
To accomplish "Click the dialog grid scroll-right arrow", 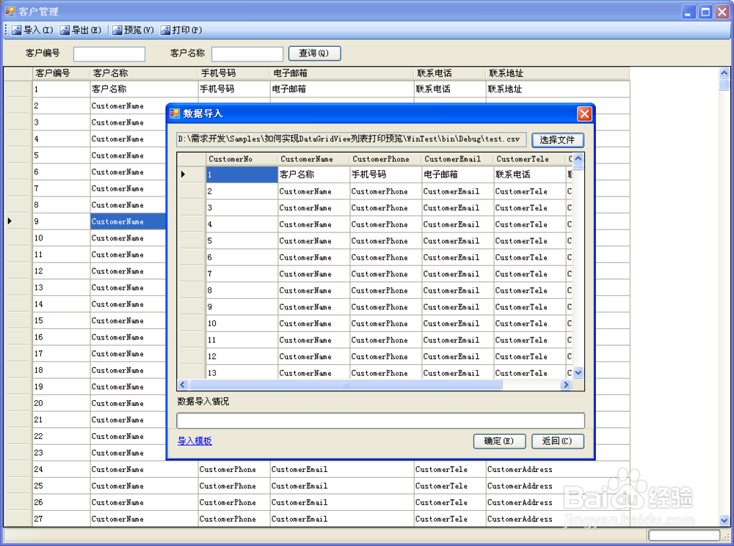I will point(567,385).
